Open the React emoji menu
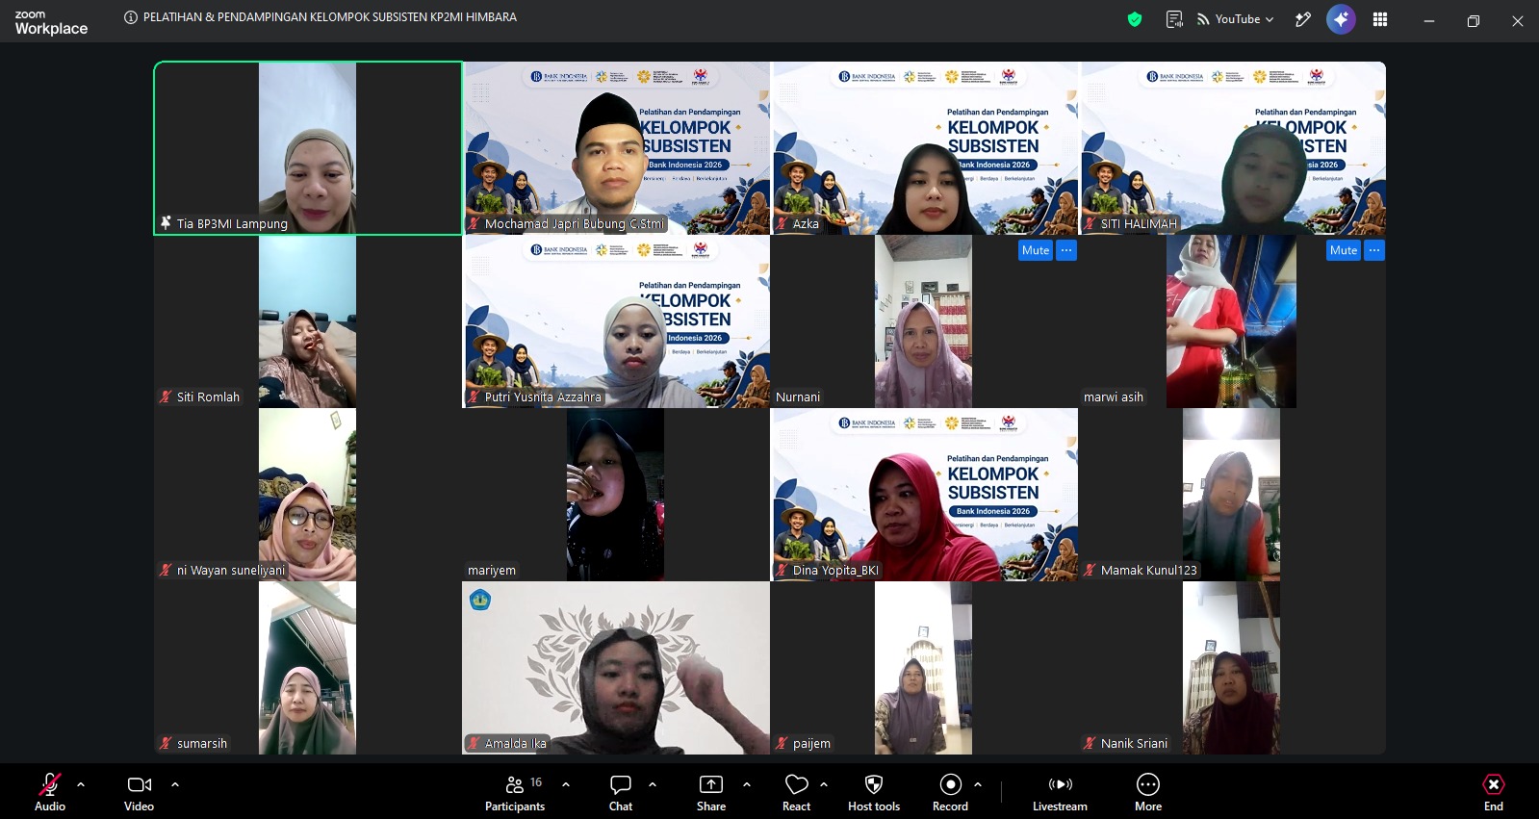The width and height of the screenshot is (1539, 819). pos(797,793)
